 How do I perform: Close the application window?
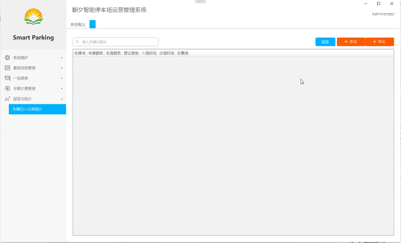(x=391, y=4)
